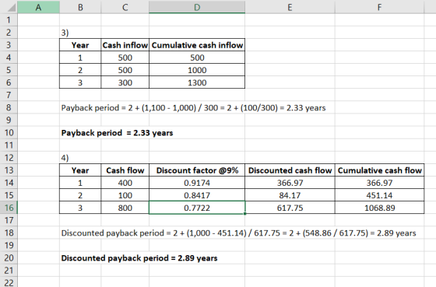Click the cell containing '3)'
436x287 pixels.
pyautogui.click(x=80, y=33)
